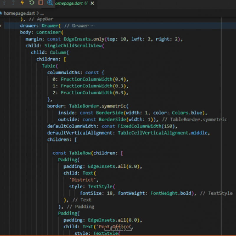
Task: Click the SingleChildScrollView class name
Action: 73,46
